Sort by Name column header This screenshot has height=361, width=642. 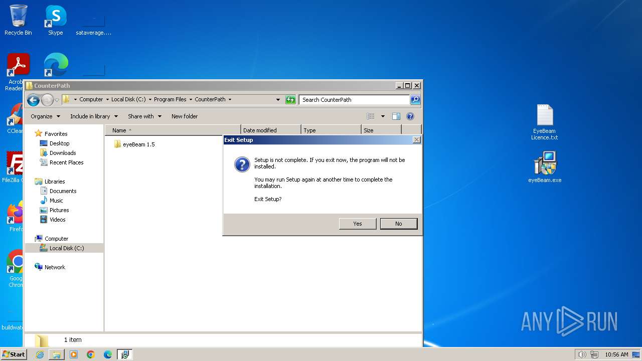pos(173,130)
